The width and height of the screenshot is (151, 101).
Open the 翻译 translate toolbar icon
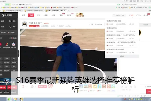point(123,8)
